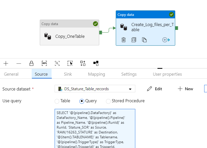Edit the selected source dataset

[155, 89]
